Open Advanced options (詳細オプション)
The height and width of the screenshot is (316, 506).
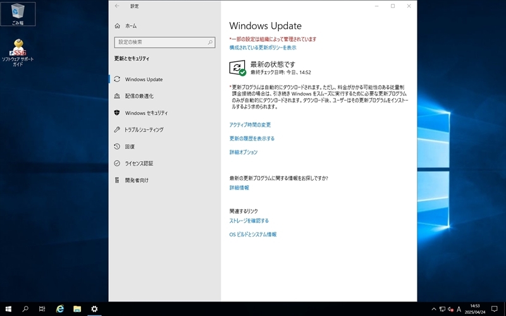point(244,152)
